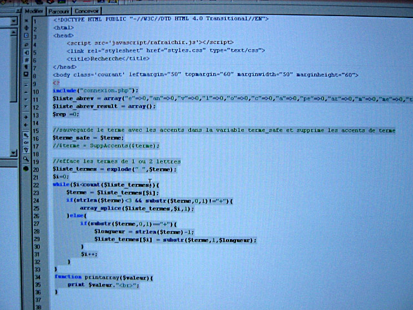The image size is (413, 310).
Task: Click the $i++; line
Action: coord(89,254)
